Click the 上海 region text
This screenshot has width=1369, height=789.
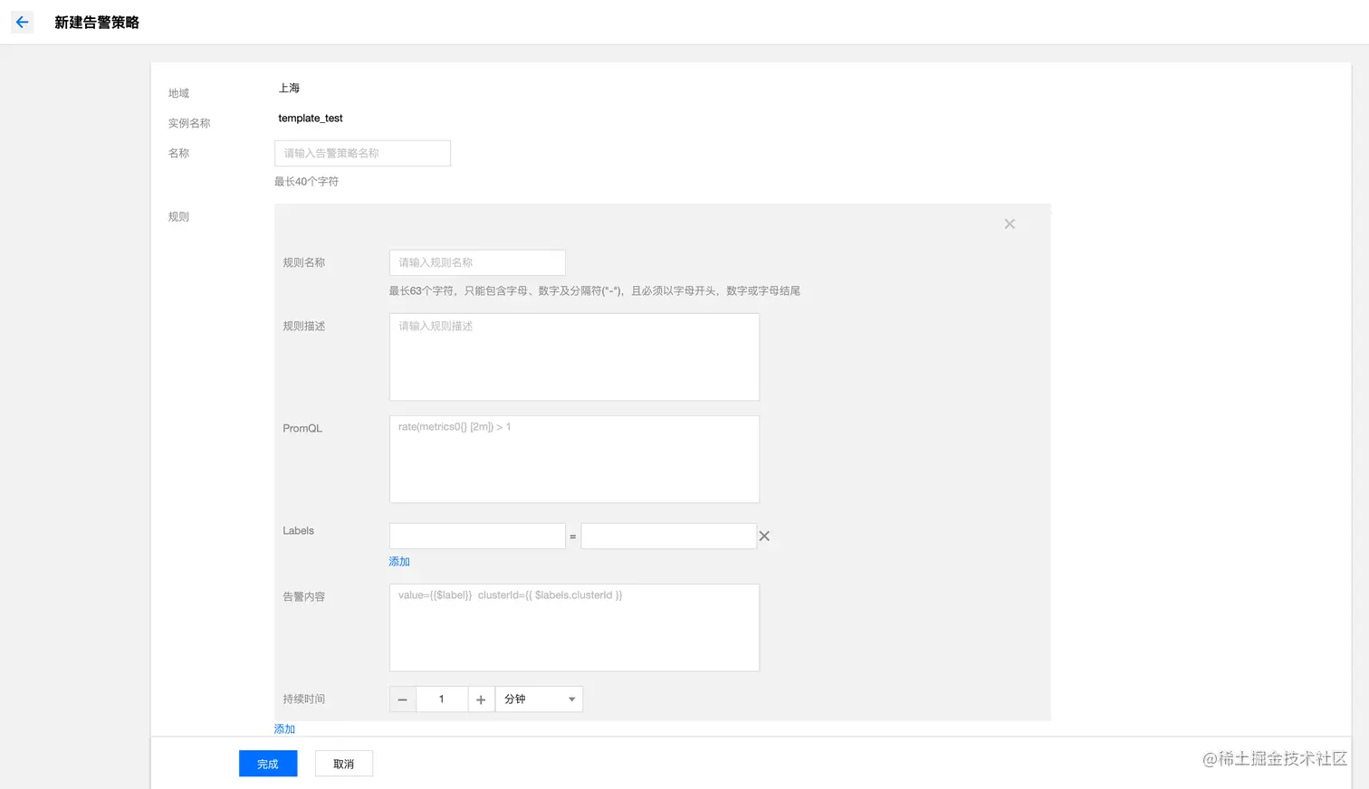coord(289,88)
